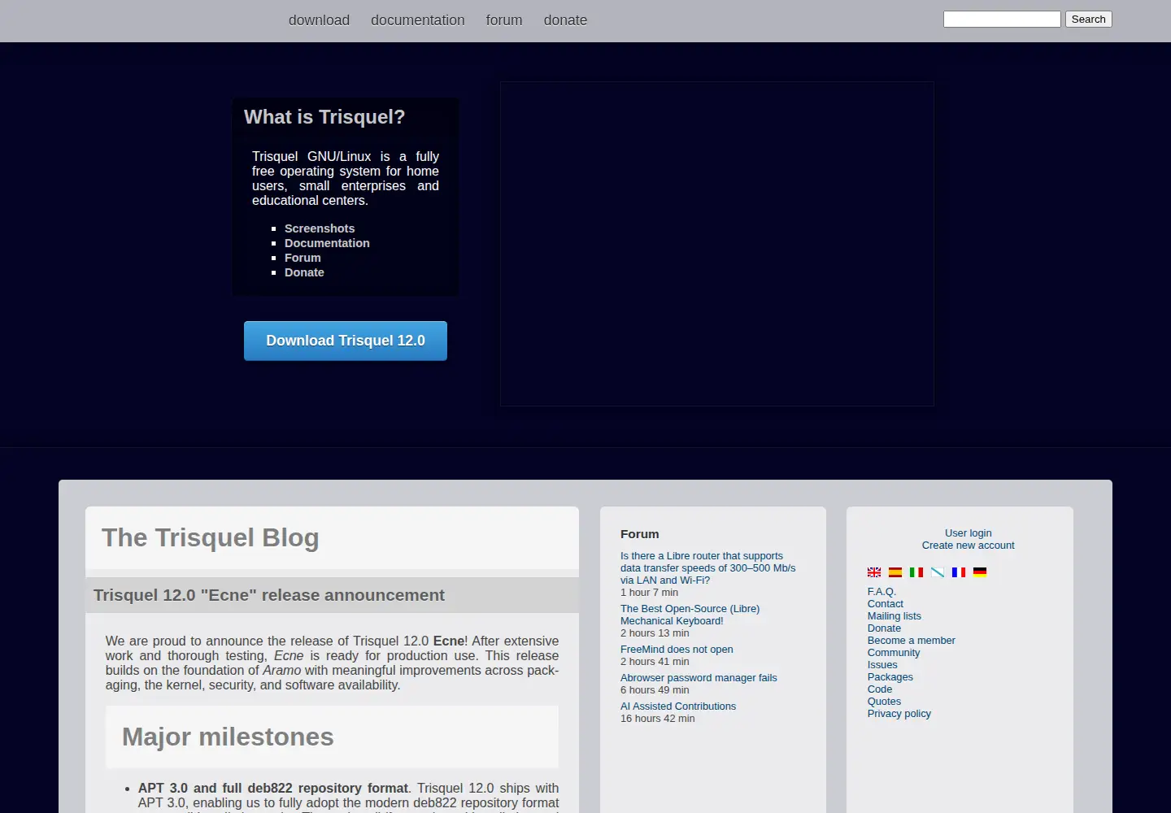Open the AI Assisted Contributions thread
1171x813 pixels.
click(678, 706)
